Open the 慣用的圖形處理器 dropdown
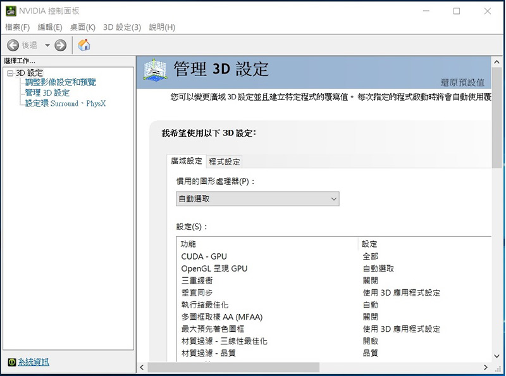 pyautogui.click(x=257, y=199)
